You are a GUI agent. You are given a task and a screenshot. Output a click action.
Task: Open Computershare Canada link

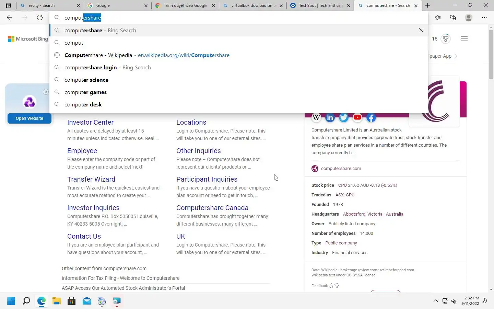(x=212, y=208)
